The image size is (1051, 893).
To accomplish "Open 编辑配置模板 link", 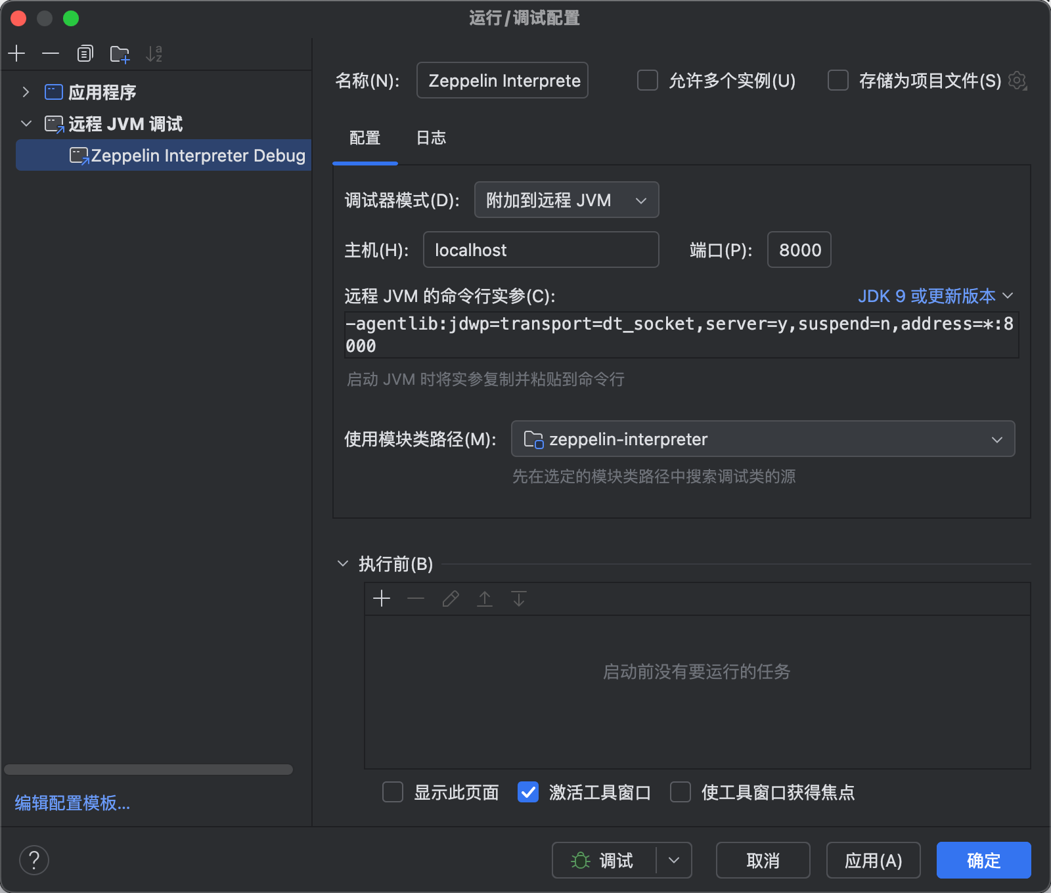I will point(73,802).
